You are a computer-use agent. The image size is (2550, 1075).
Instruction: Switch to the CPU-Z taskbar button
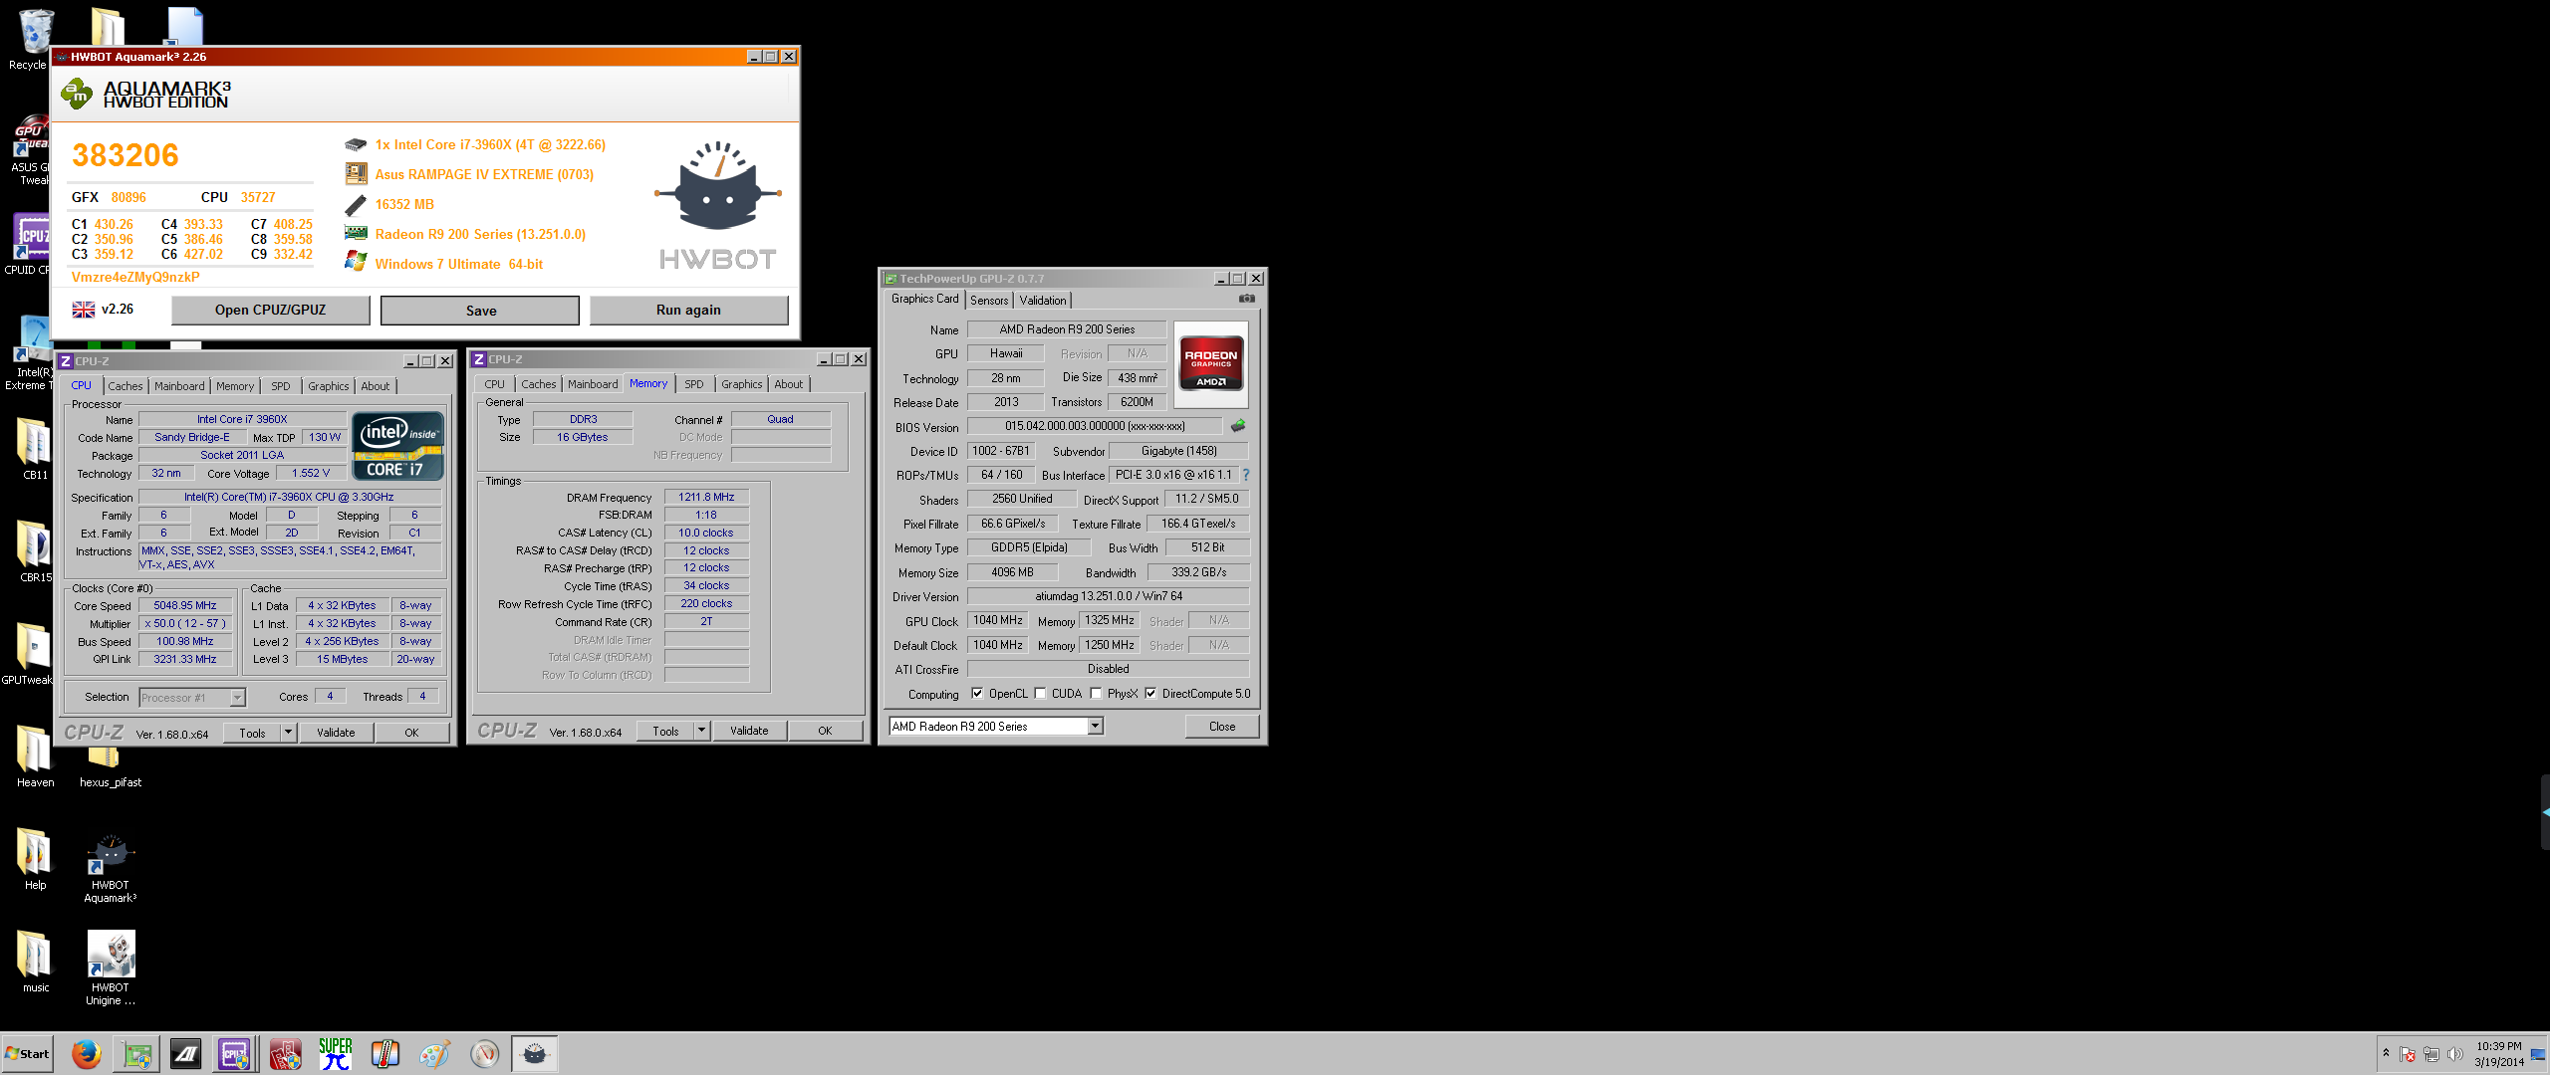point(235,1054)
